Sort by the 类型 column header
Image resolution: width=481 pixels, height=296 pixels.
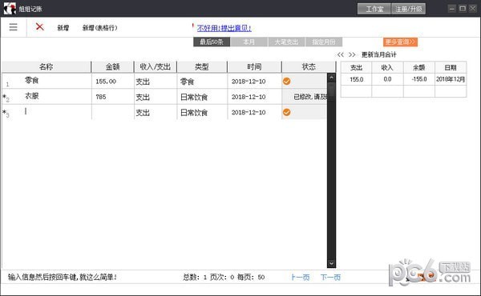point(202,66)
